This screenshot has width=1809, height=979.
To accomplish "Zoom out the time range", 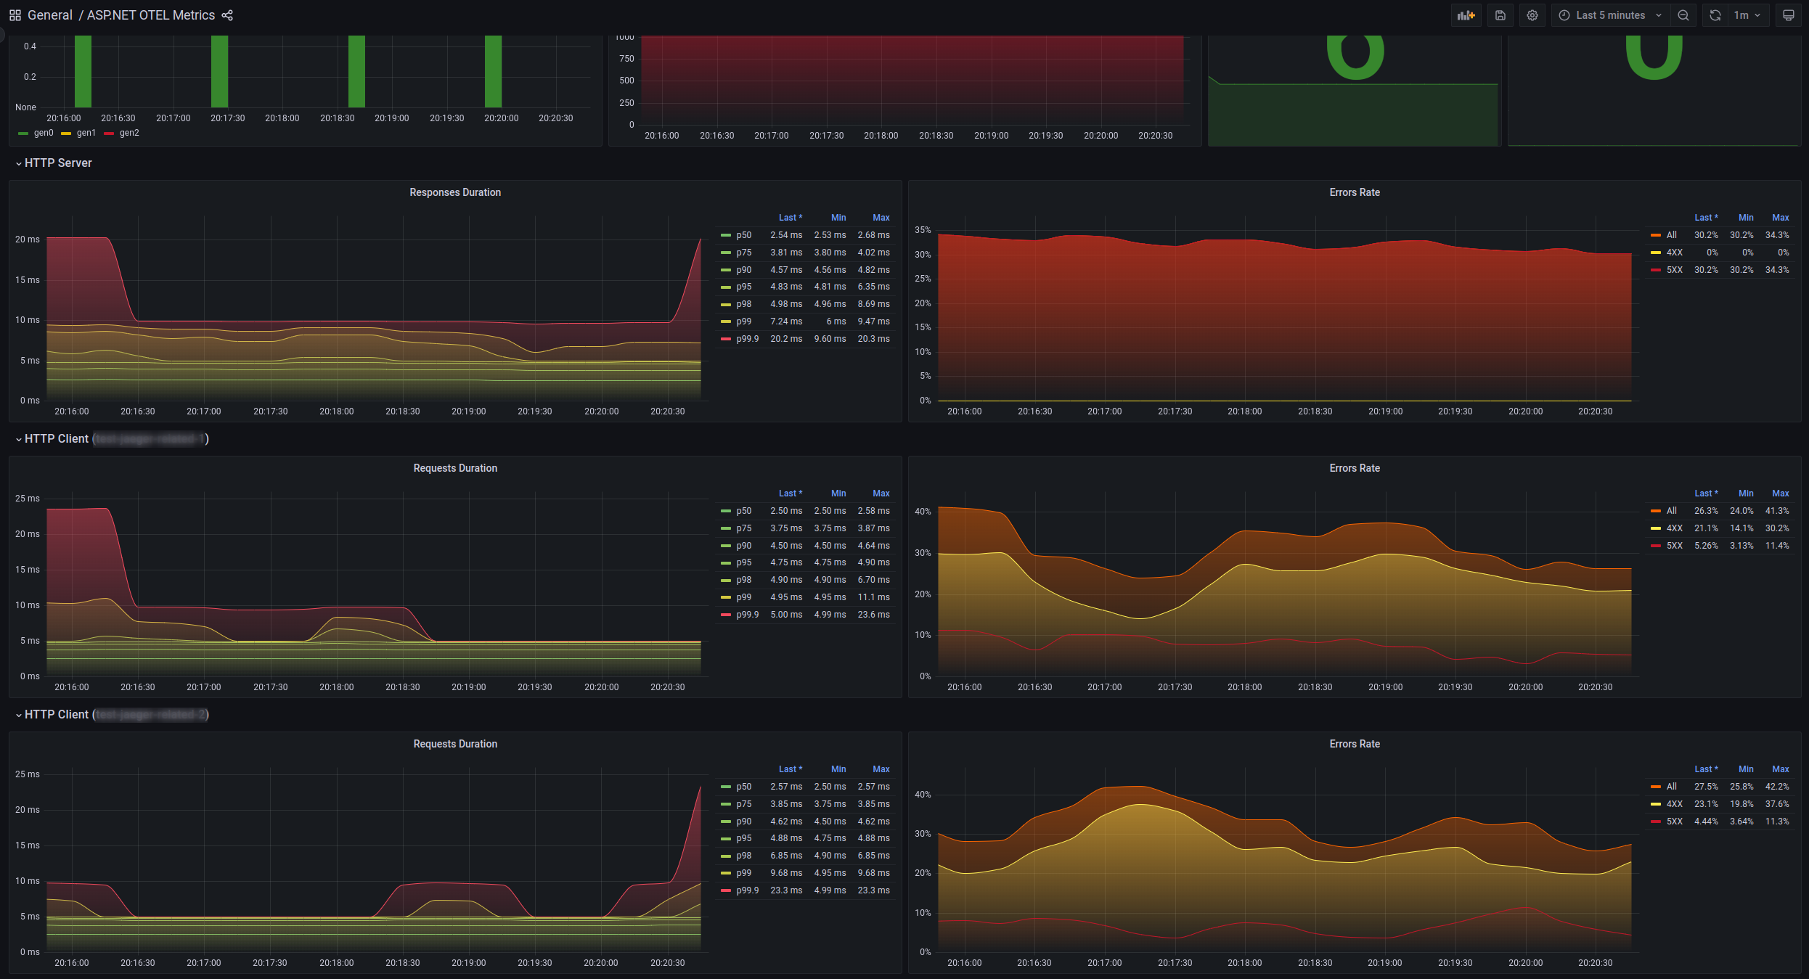I will point(1683,15).
